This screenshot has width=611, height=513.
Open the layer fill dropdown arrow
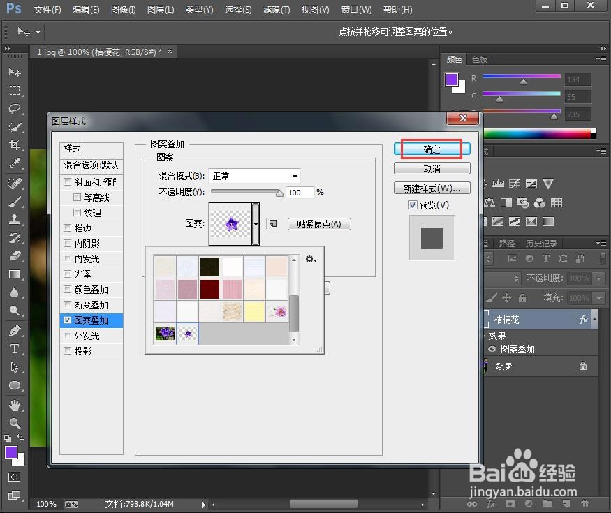598,298
